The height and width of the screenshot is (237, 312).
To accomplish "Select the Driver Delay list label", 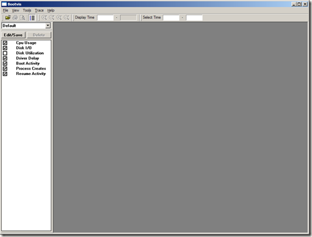I will (x=27, y=58).
